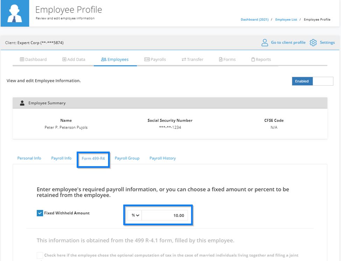Screen dimensions: 341x261
Task: Uncheck the Fixed Withheld Amount checkbox
Action: pyautogui.click(x=40, y=213)
